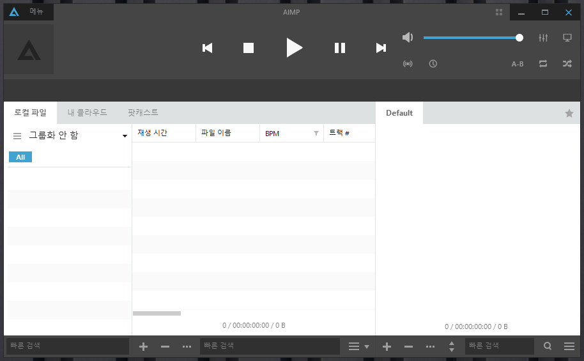Focus the playlist 빠른 검색 field
Screen dimensions: 584x361
(x=500, y=346)
